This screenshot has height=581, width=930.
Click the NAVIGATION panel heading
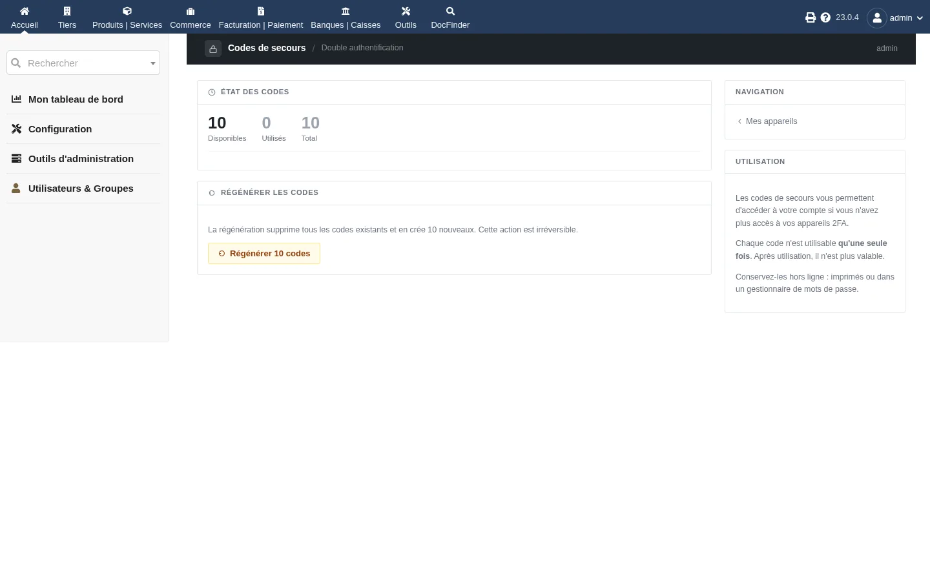coord(759,92)
